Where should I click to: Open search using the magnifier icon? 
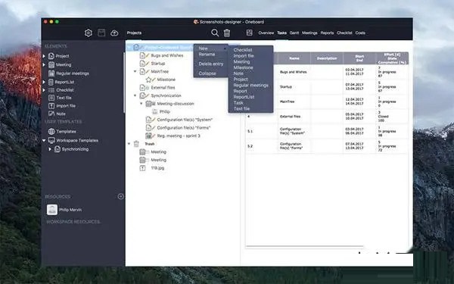click(215, 33)
